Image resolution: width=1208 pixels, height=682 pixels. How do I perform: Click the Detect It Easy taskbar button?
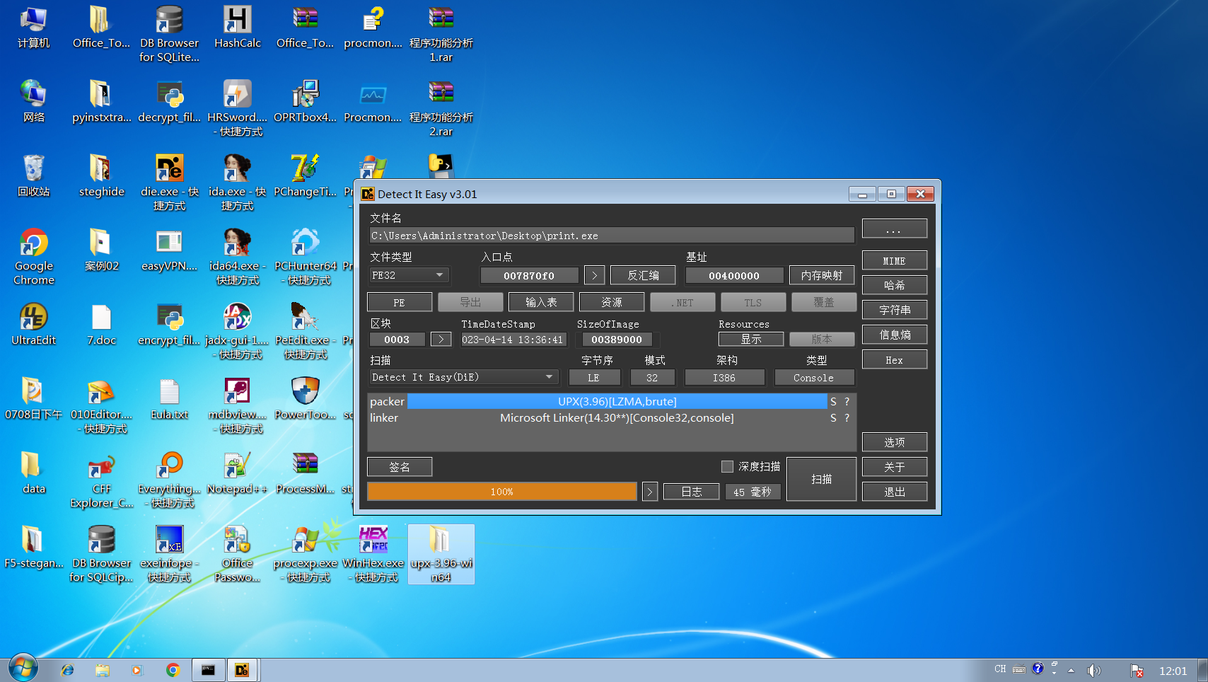click(242, 669)
